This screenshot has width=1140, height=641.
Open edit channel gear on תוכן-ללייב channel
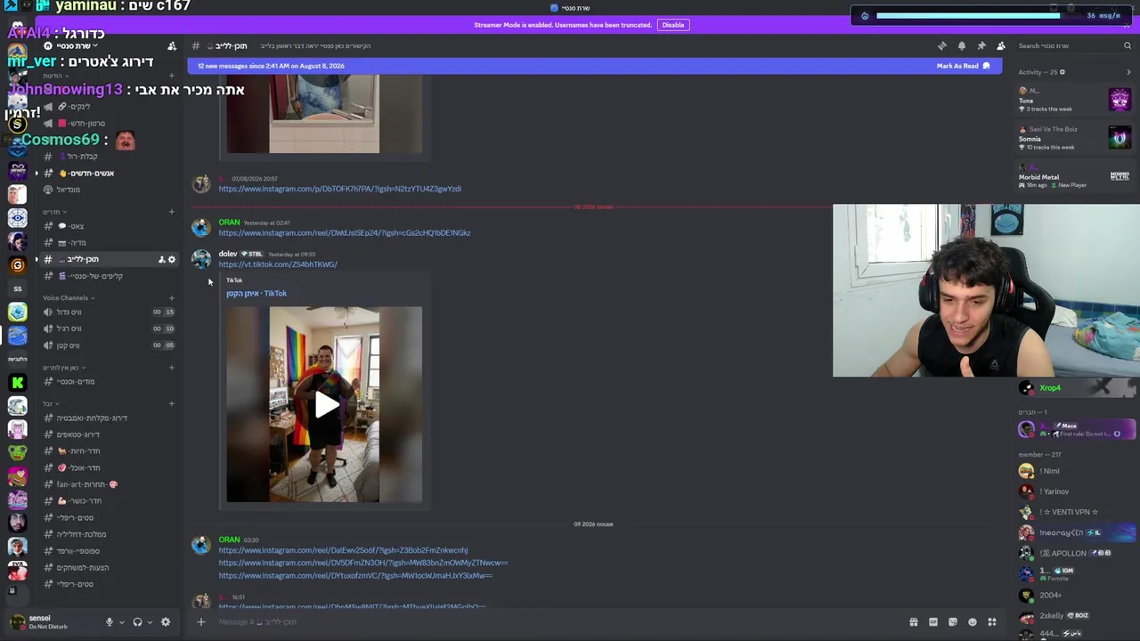[172, 260]
